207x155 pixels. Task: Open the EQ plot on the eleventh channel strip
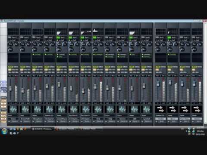(134, 31)
